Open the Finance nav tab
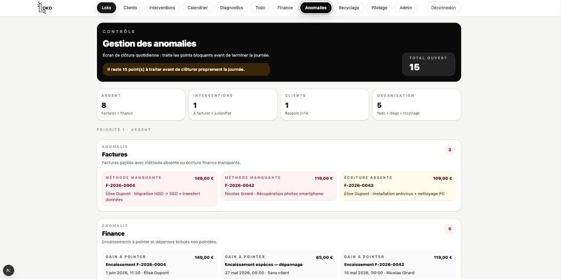The image size is (561, 279). coord(285,8)
